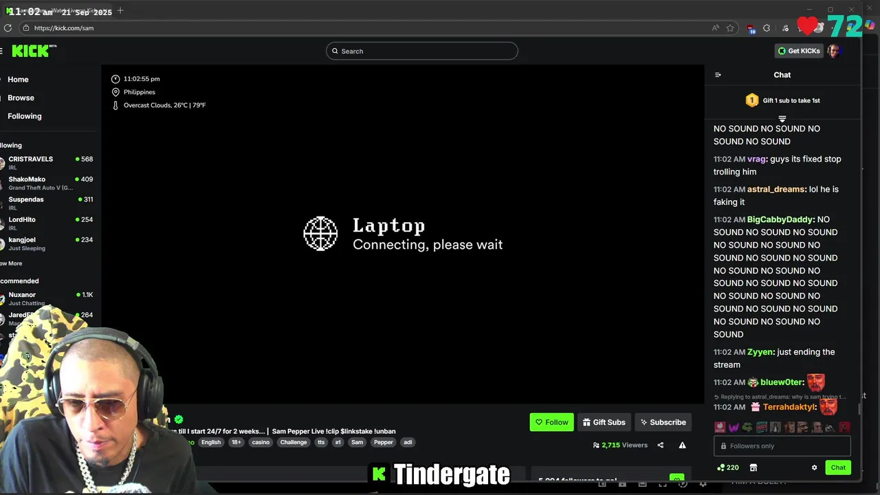Click the Kick search box
Viewport: 880px width, 495px height.
[421, 51]
